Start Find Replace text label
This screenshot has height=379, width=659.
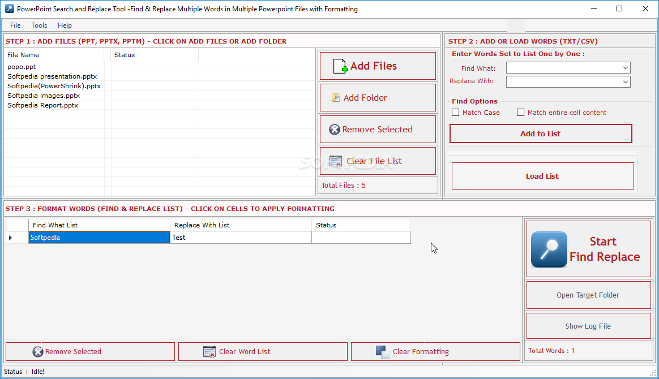coord(604,249)
